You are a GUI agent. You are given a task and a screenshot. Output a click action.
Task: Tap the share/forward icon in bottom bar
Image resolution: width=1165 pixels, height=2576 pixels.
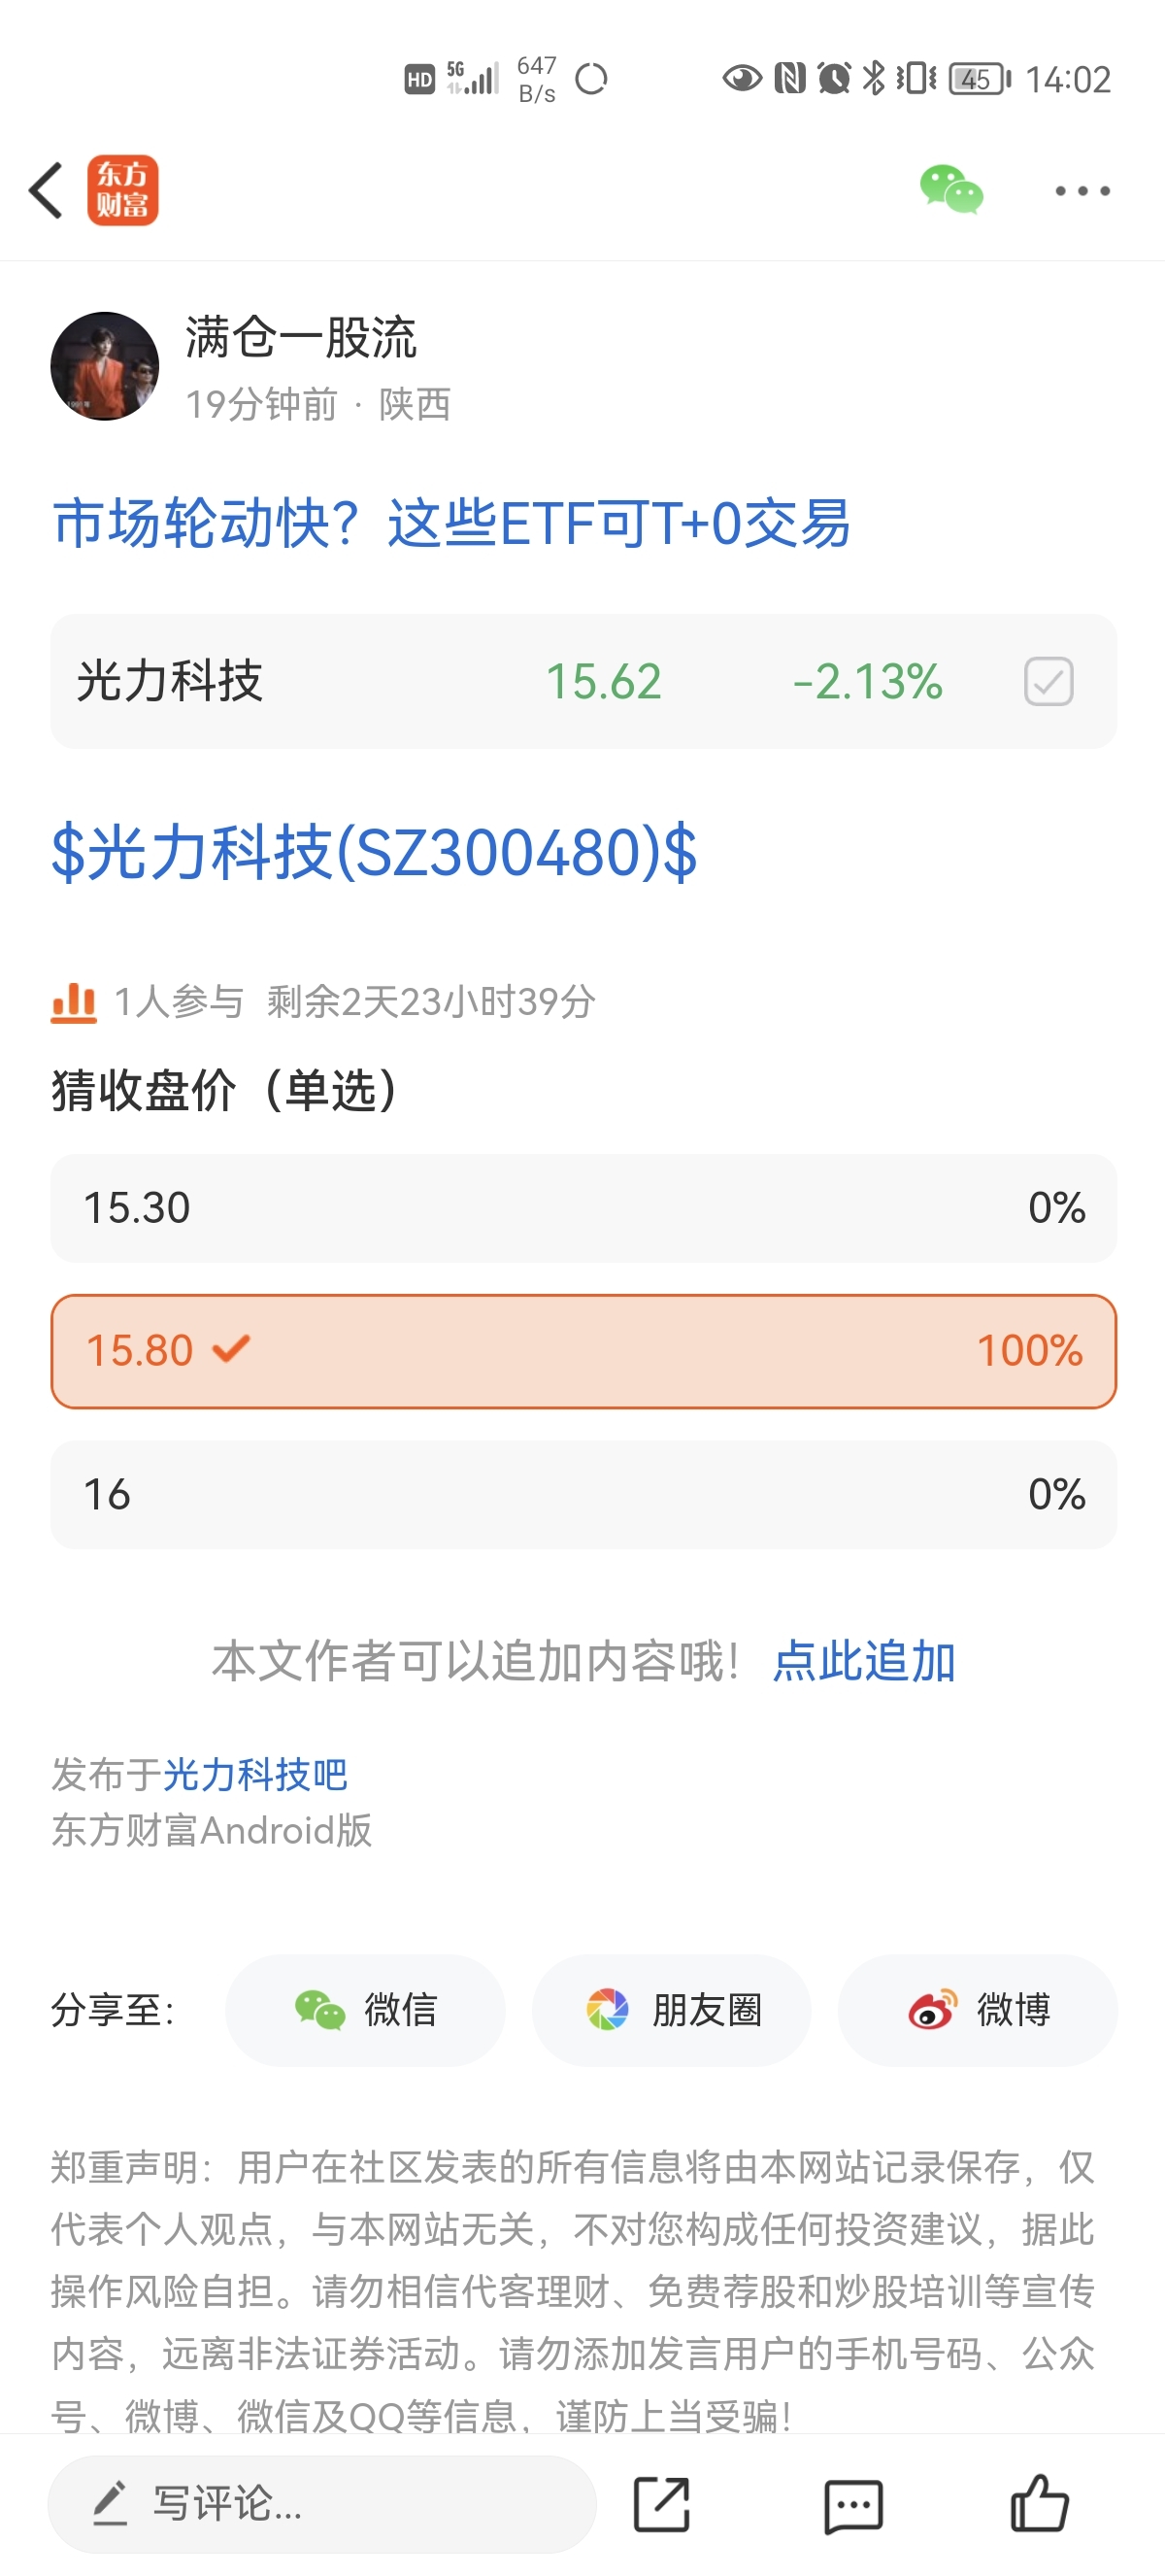pyautogui.click(x=661, y=2505)
